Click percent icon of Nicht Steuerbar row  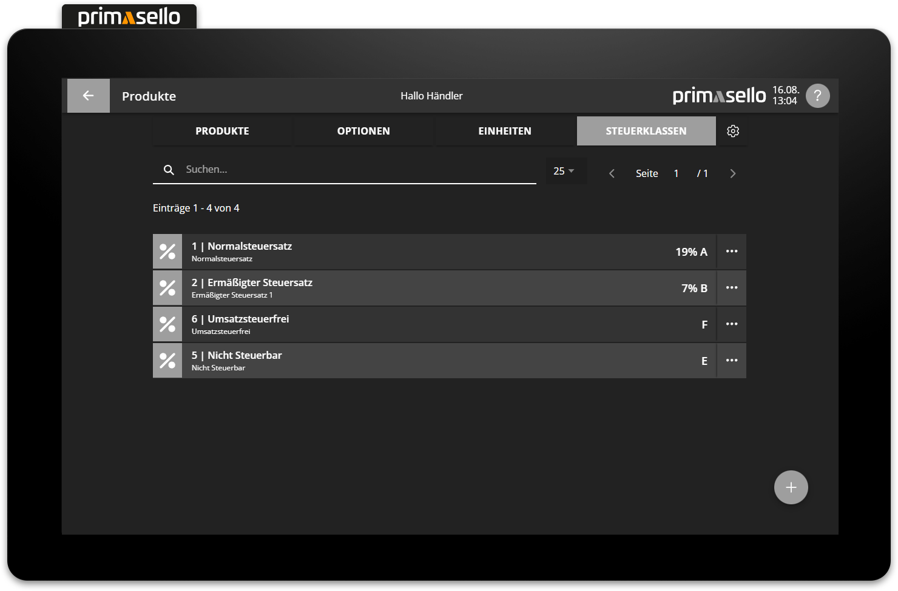point(167,361)
